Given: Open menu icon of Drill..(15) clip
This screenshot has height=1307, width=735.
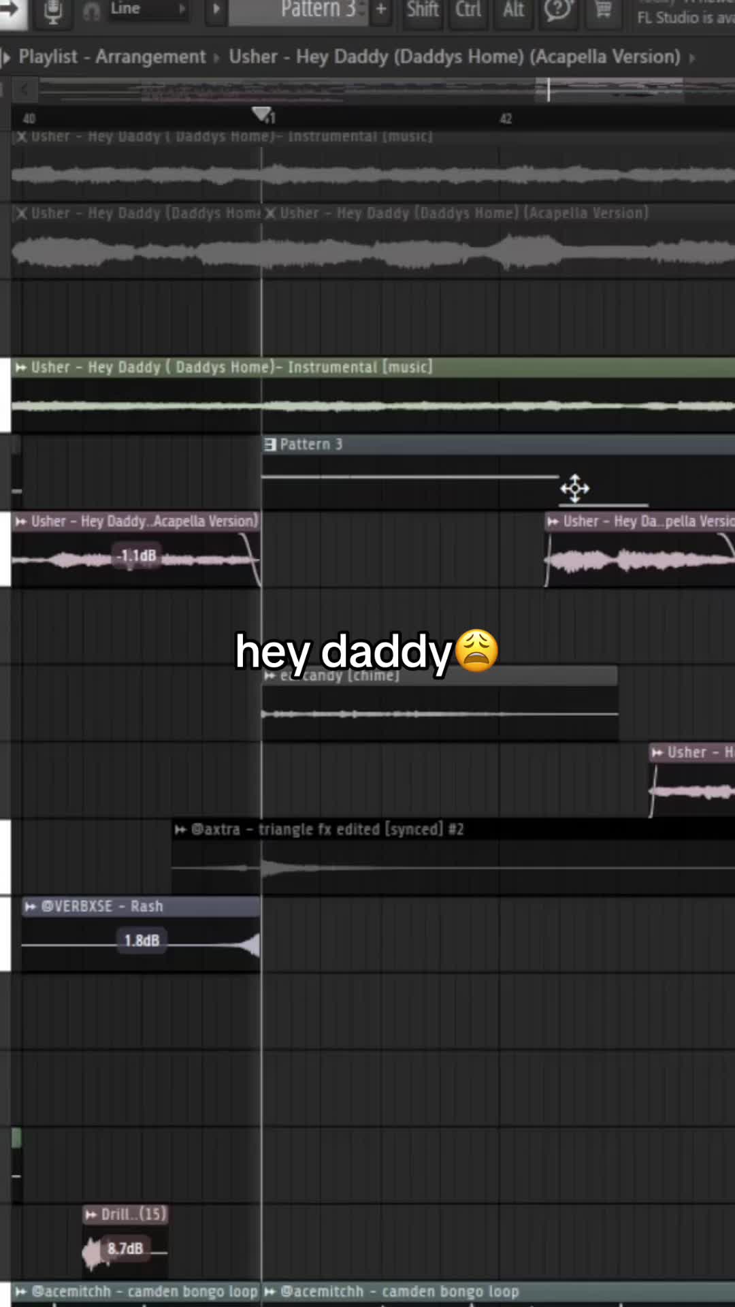Looking at the screenshot, I should pyautogui.click(x=91, y=1214).
